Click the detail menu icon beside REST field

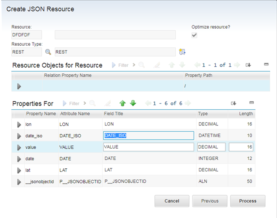[182, 51]
